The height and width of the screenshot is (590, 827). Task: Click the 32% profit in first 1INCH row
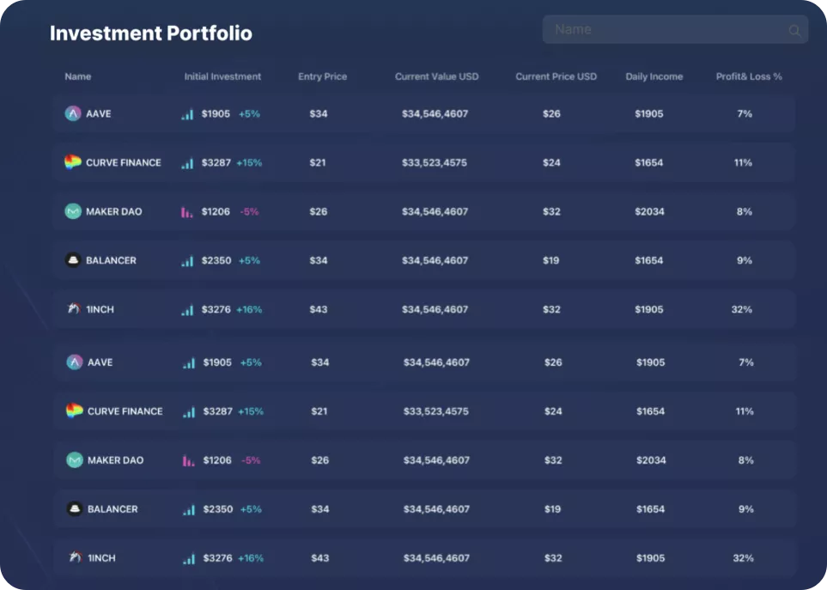742,309
